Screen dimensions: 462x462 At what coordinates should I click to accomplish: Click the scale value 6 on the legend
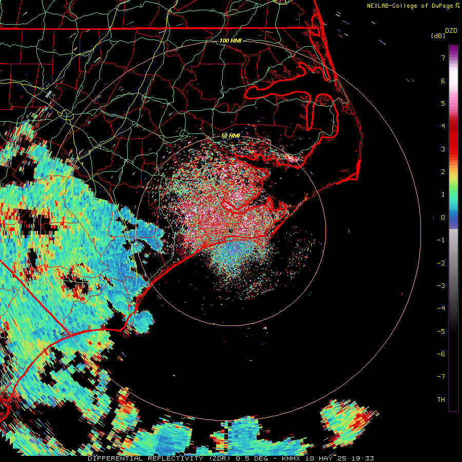tap(443, 81)
